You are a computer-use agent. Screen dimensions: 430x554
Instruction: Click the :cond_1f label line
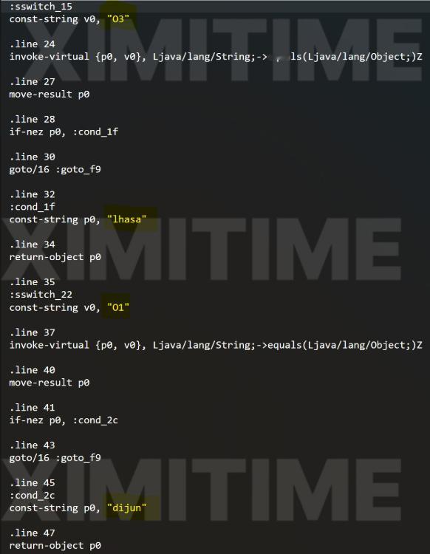click(x=33, y=207)
